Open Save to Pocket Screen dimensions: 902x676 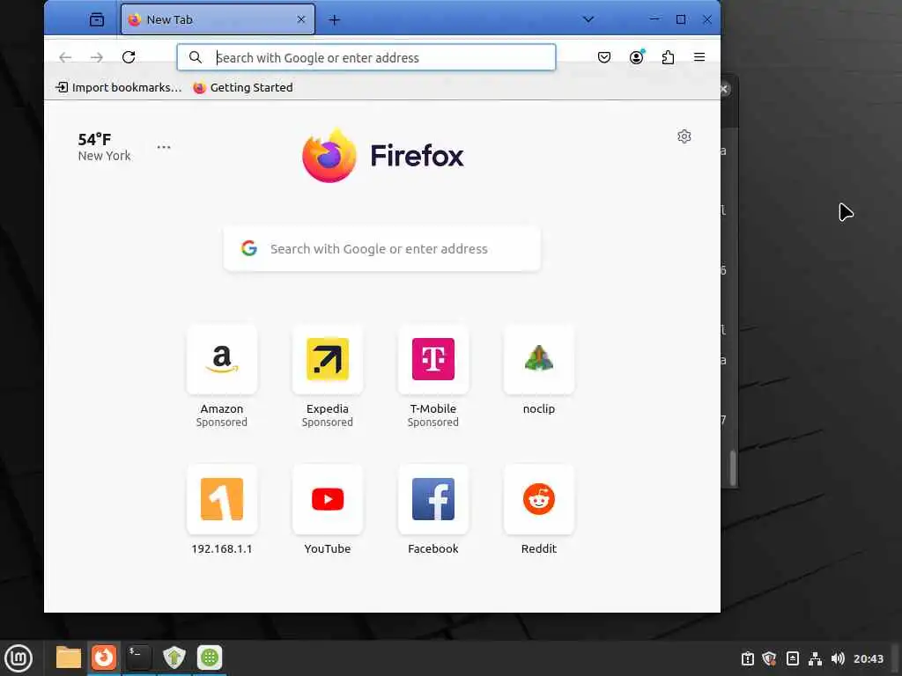click(x=604, y=57)
